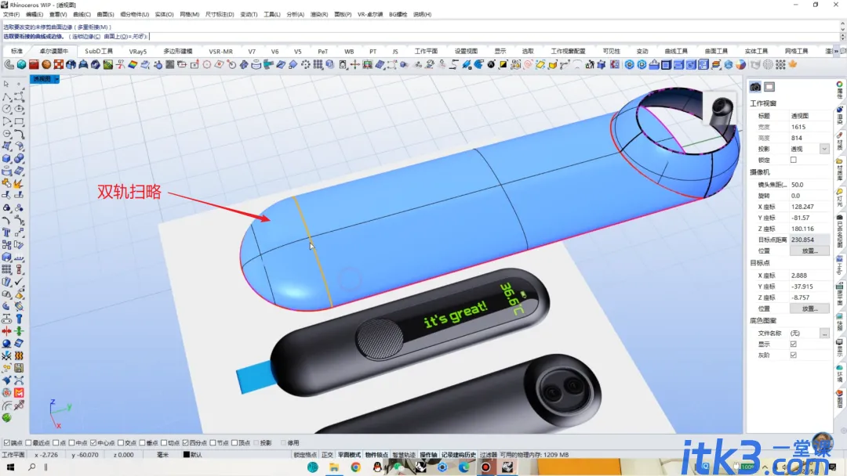Toggle the 节点 osnap checkbox

coord(213,443)
